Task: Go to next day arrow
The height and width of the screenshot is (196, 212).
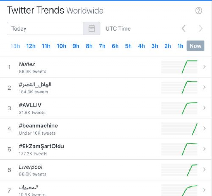Action: point(201,28)
